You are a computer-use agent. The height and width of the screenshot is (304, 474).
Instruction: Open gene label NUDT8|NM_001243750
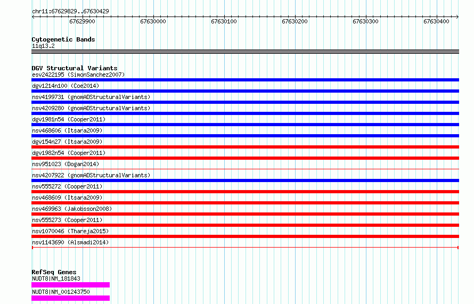[x=61, y=292]
